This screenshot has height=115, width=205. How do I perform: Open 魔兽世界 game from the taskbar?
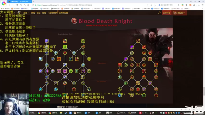click(133, 113)
